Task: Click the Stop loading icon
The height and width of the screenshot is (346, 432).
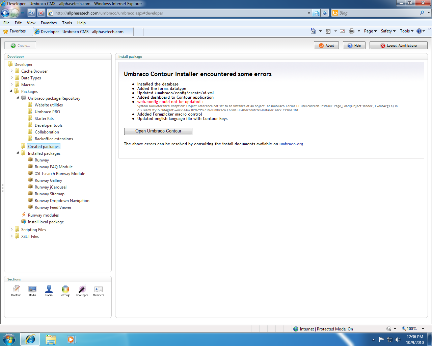Action: pyautogui.click(x=41, y=13)
